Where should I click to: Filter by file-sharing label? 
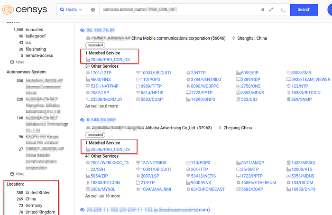(x=36, y=49)
